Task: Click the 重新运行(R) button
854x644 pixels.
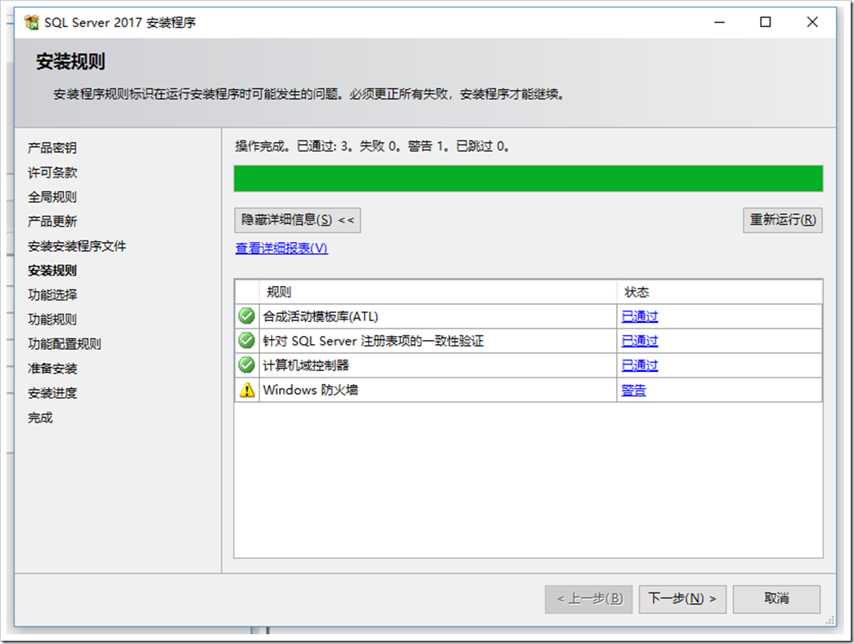Action: (x=783, y=221)
